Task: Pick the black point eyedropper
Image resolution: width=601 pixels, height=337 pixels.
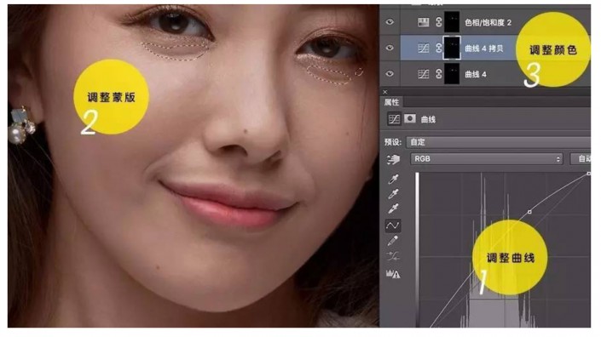Action: click(x=393, y=179)
